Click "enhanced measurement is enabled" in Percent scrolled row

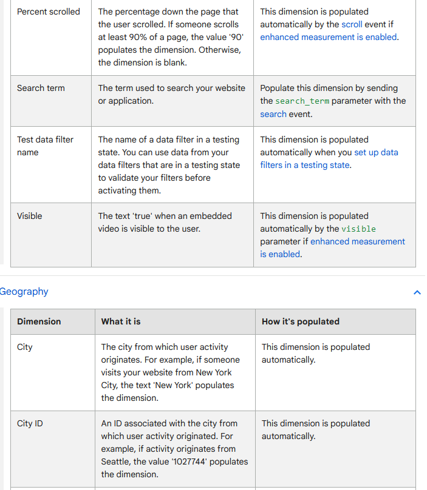pyautogui.click(x=327, y=36)
